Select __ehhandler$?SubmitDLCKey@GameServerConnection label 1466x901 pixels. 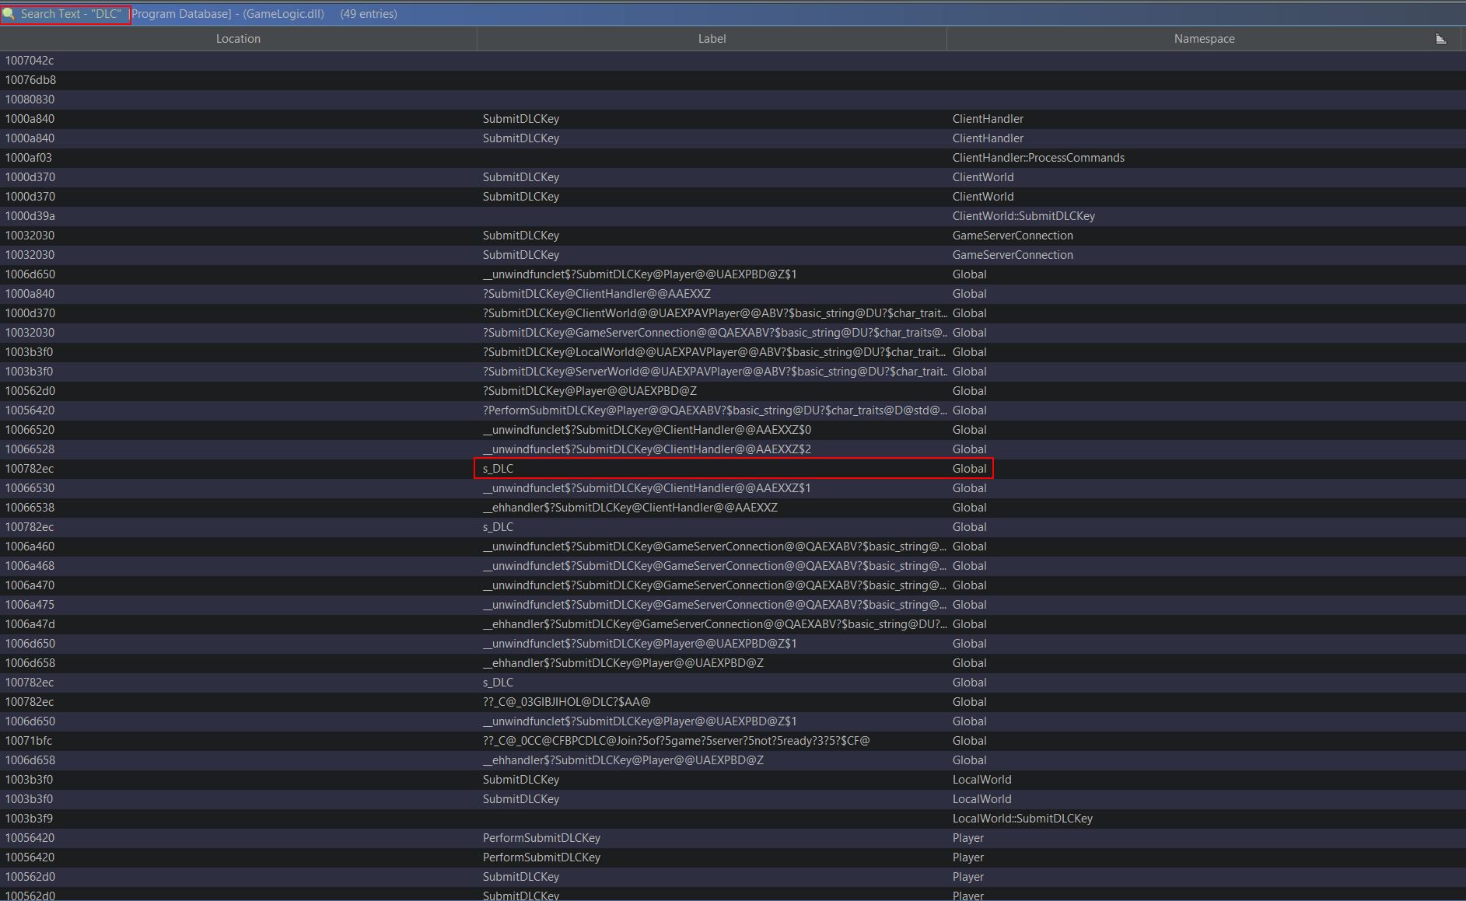pos(715,624)
